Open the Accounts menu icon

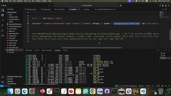pos(3,77)
